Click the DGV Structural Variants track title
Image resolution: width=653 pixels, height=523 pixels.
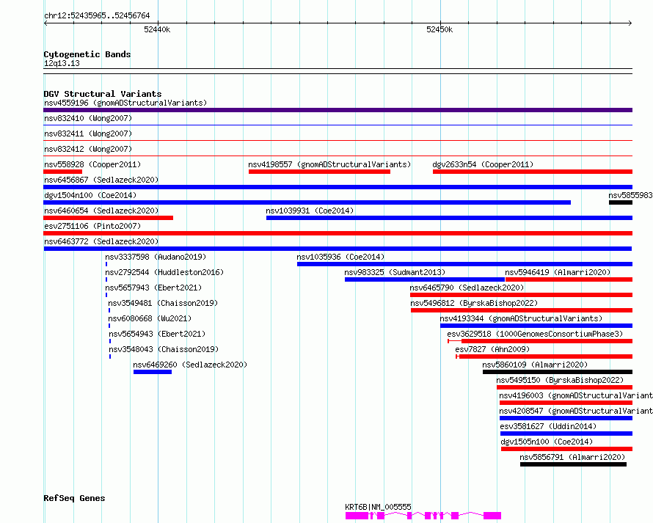(x=103, y=94)
